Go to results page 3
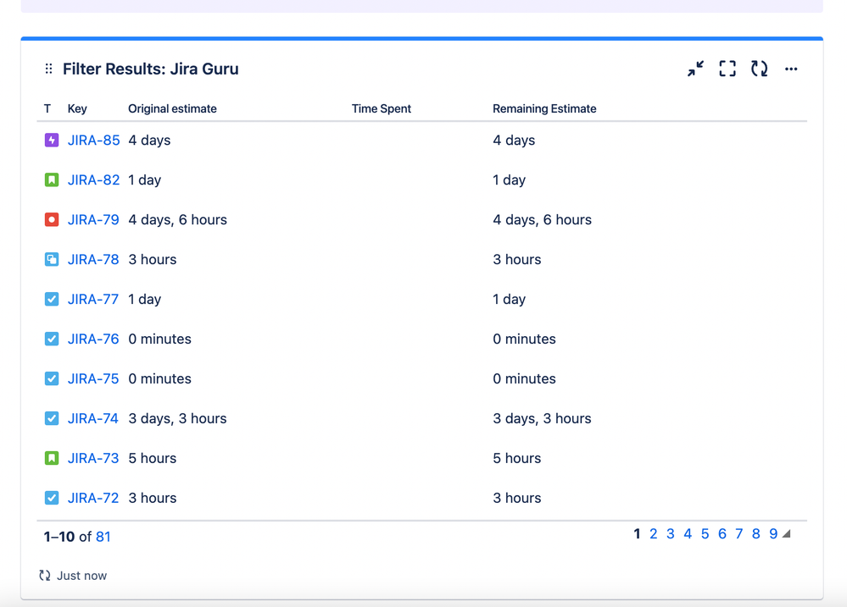The image size is (847, 607). click(671, 533)
